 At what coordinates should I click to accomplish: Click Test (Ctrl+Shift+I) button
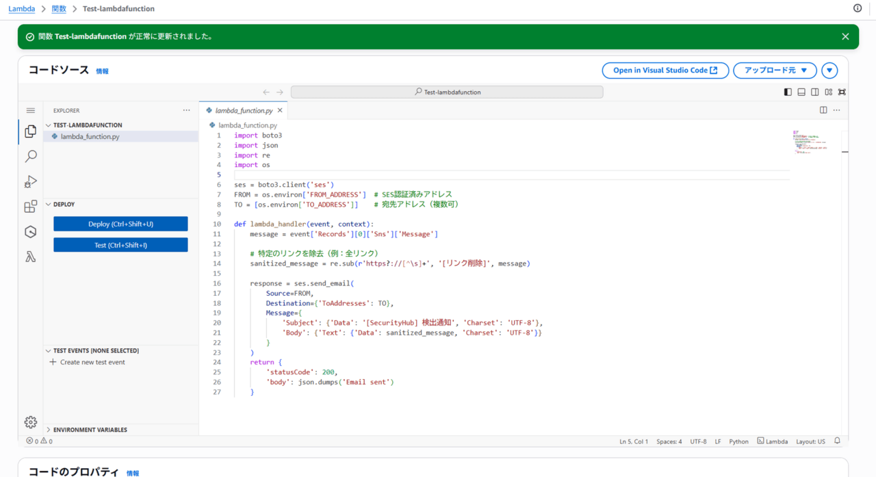click(x=120, y=245)
